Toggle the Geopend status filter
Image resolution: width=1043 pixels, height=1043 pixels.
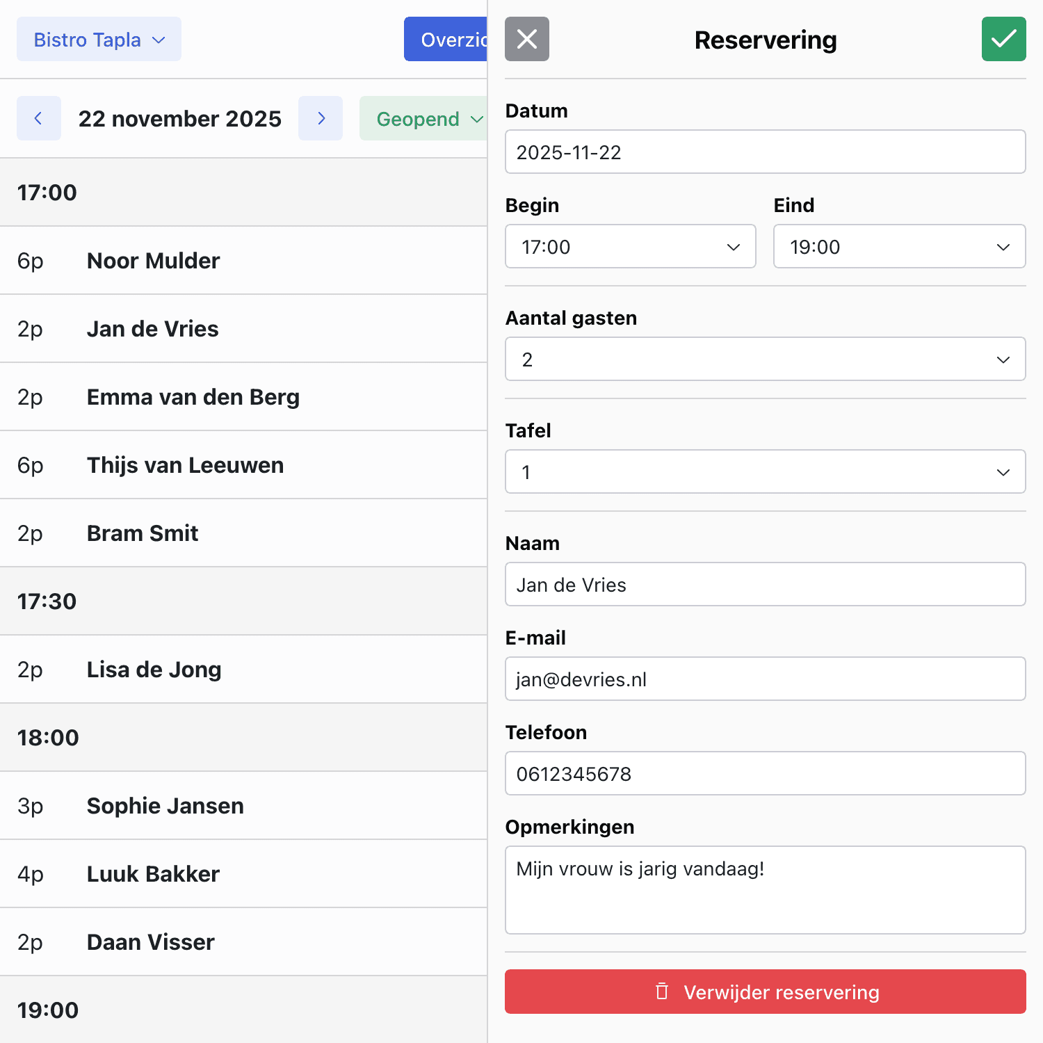(x=423, y=120)
